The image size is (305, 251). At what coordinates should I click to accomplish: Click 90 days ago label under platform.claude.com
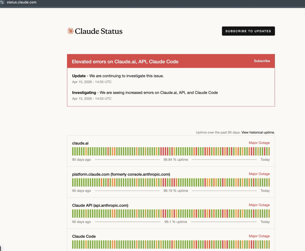click(82, 191)
